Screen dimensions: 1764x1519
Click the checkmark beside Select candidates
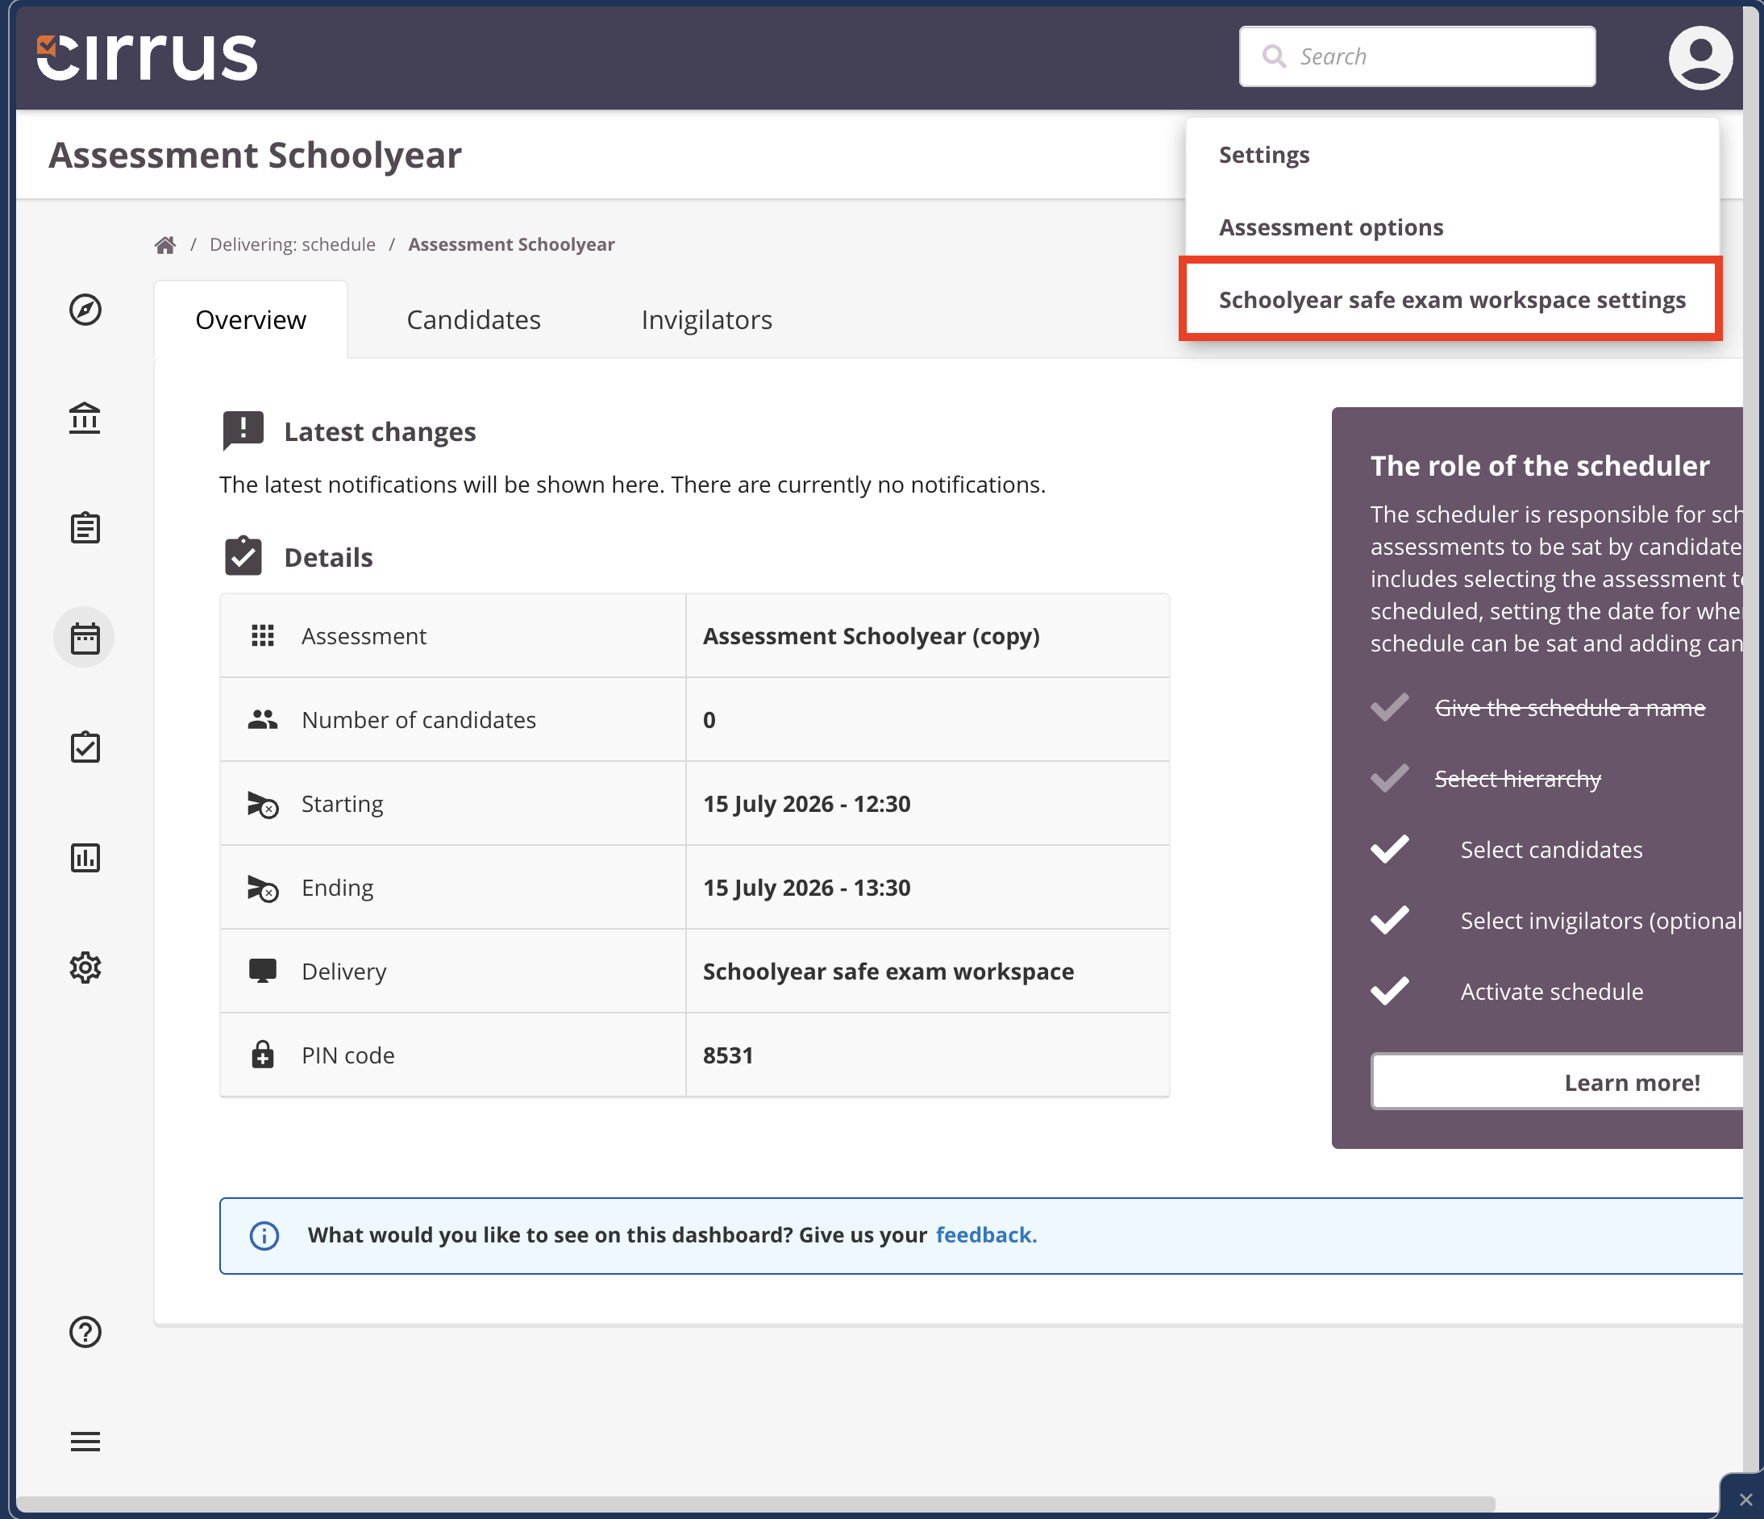tap(1389, 849)
